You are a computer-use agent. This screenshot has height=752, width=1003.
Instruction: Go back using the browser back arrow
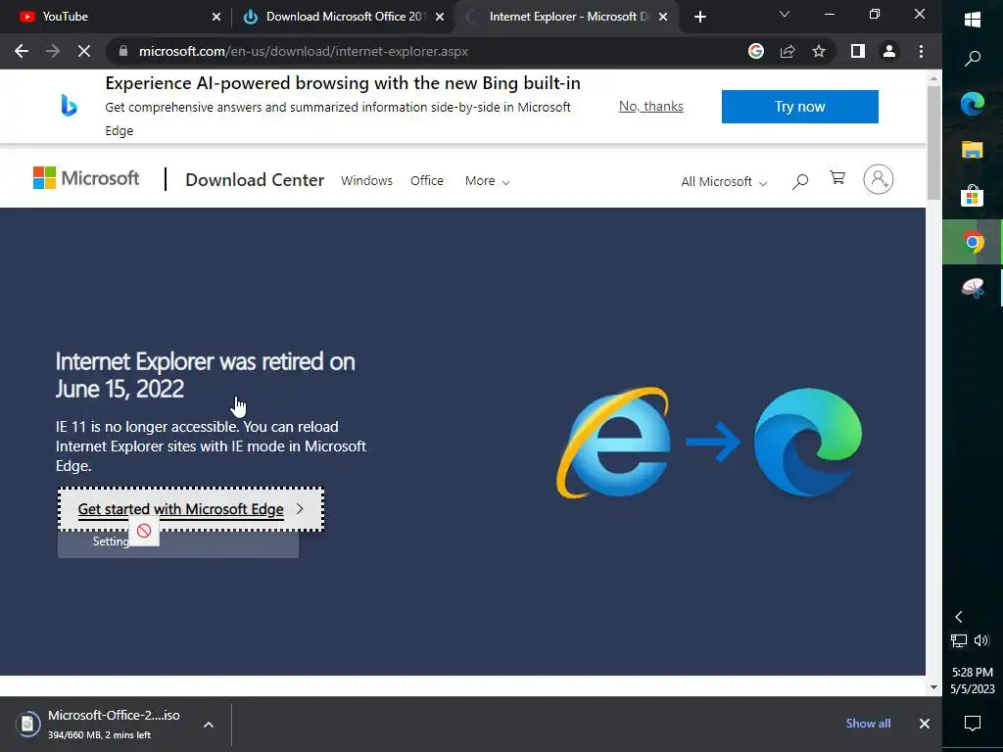point(22,51)
